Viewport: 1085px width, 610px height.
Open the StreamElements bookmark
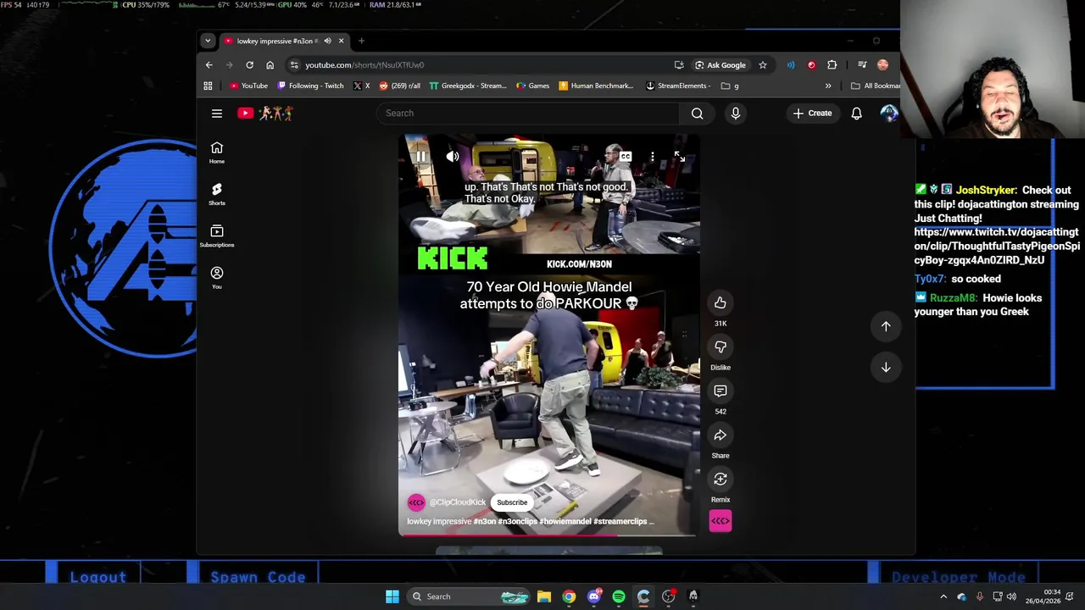tap(677, 86)
